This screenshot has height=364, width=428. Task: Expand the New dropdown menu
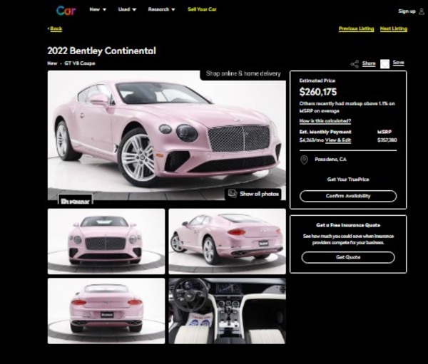[x=98, y=10]
